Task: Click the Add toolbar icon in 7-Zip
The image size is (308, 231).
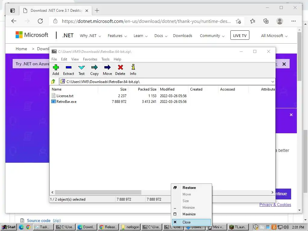Action: coord(56,70)
